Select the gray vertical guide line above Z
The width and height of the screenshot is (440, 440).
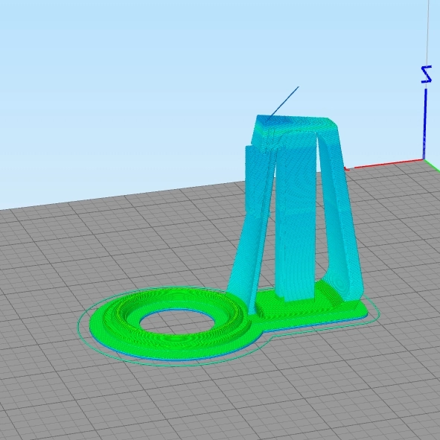428,32
